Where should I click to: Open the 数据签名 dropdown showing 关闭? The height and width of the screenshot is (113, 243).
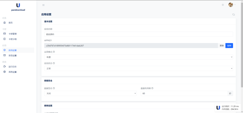tap(90, 93)
